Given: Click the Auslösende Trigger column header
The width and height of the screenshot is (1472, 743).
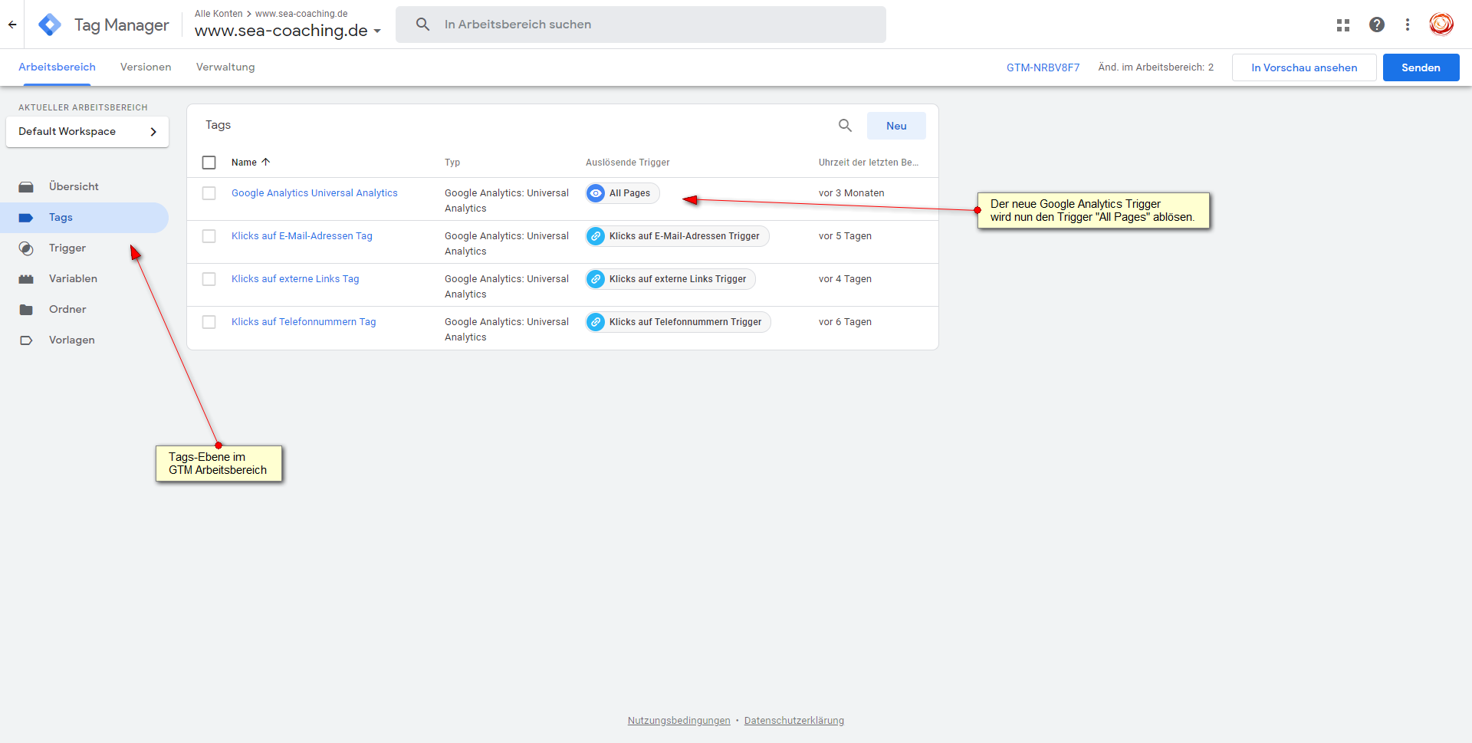Looking at the screenshot, I should pos(628,163).
